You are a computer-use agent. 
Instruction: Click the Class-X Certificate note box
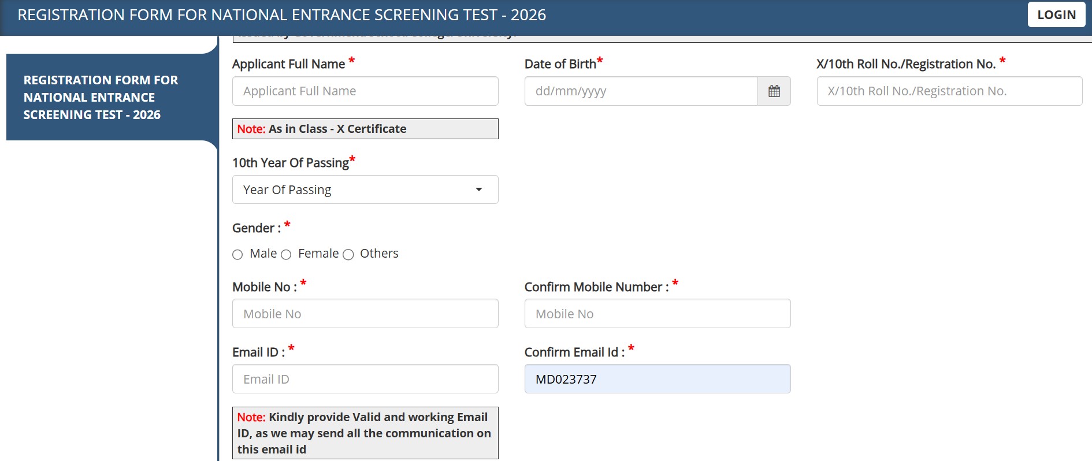click(x=365, y=129)
